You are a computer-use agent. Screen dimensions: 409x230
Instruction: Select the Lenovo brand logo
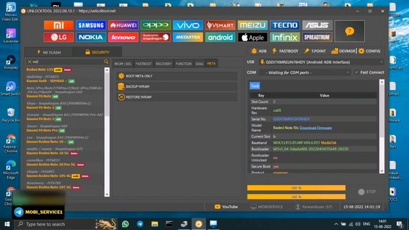click(123, 37)
